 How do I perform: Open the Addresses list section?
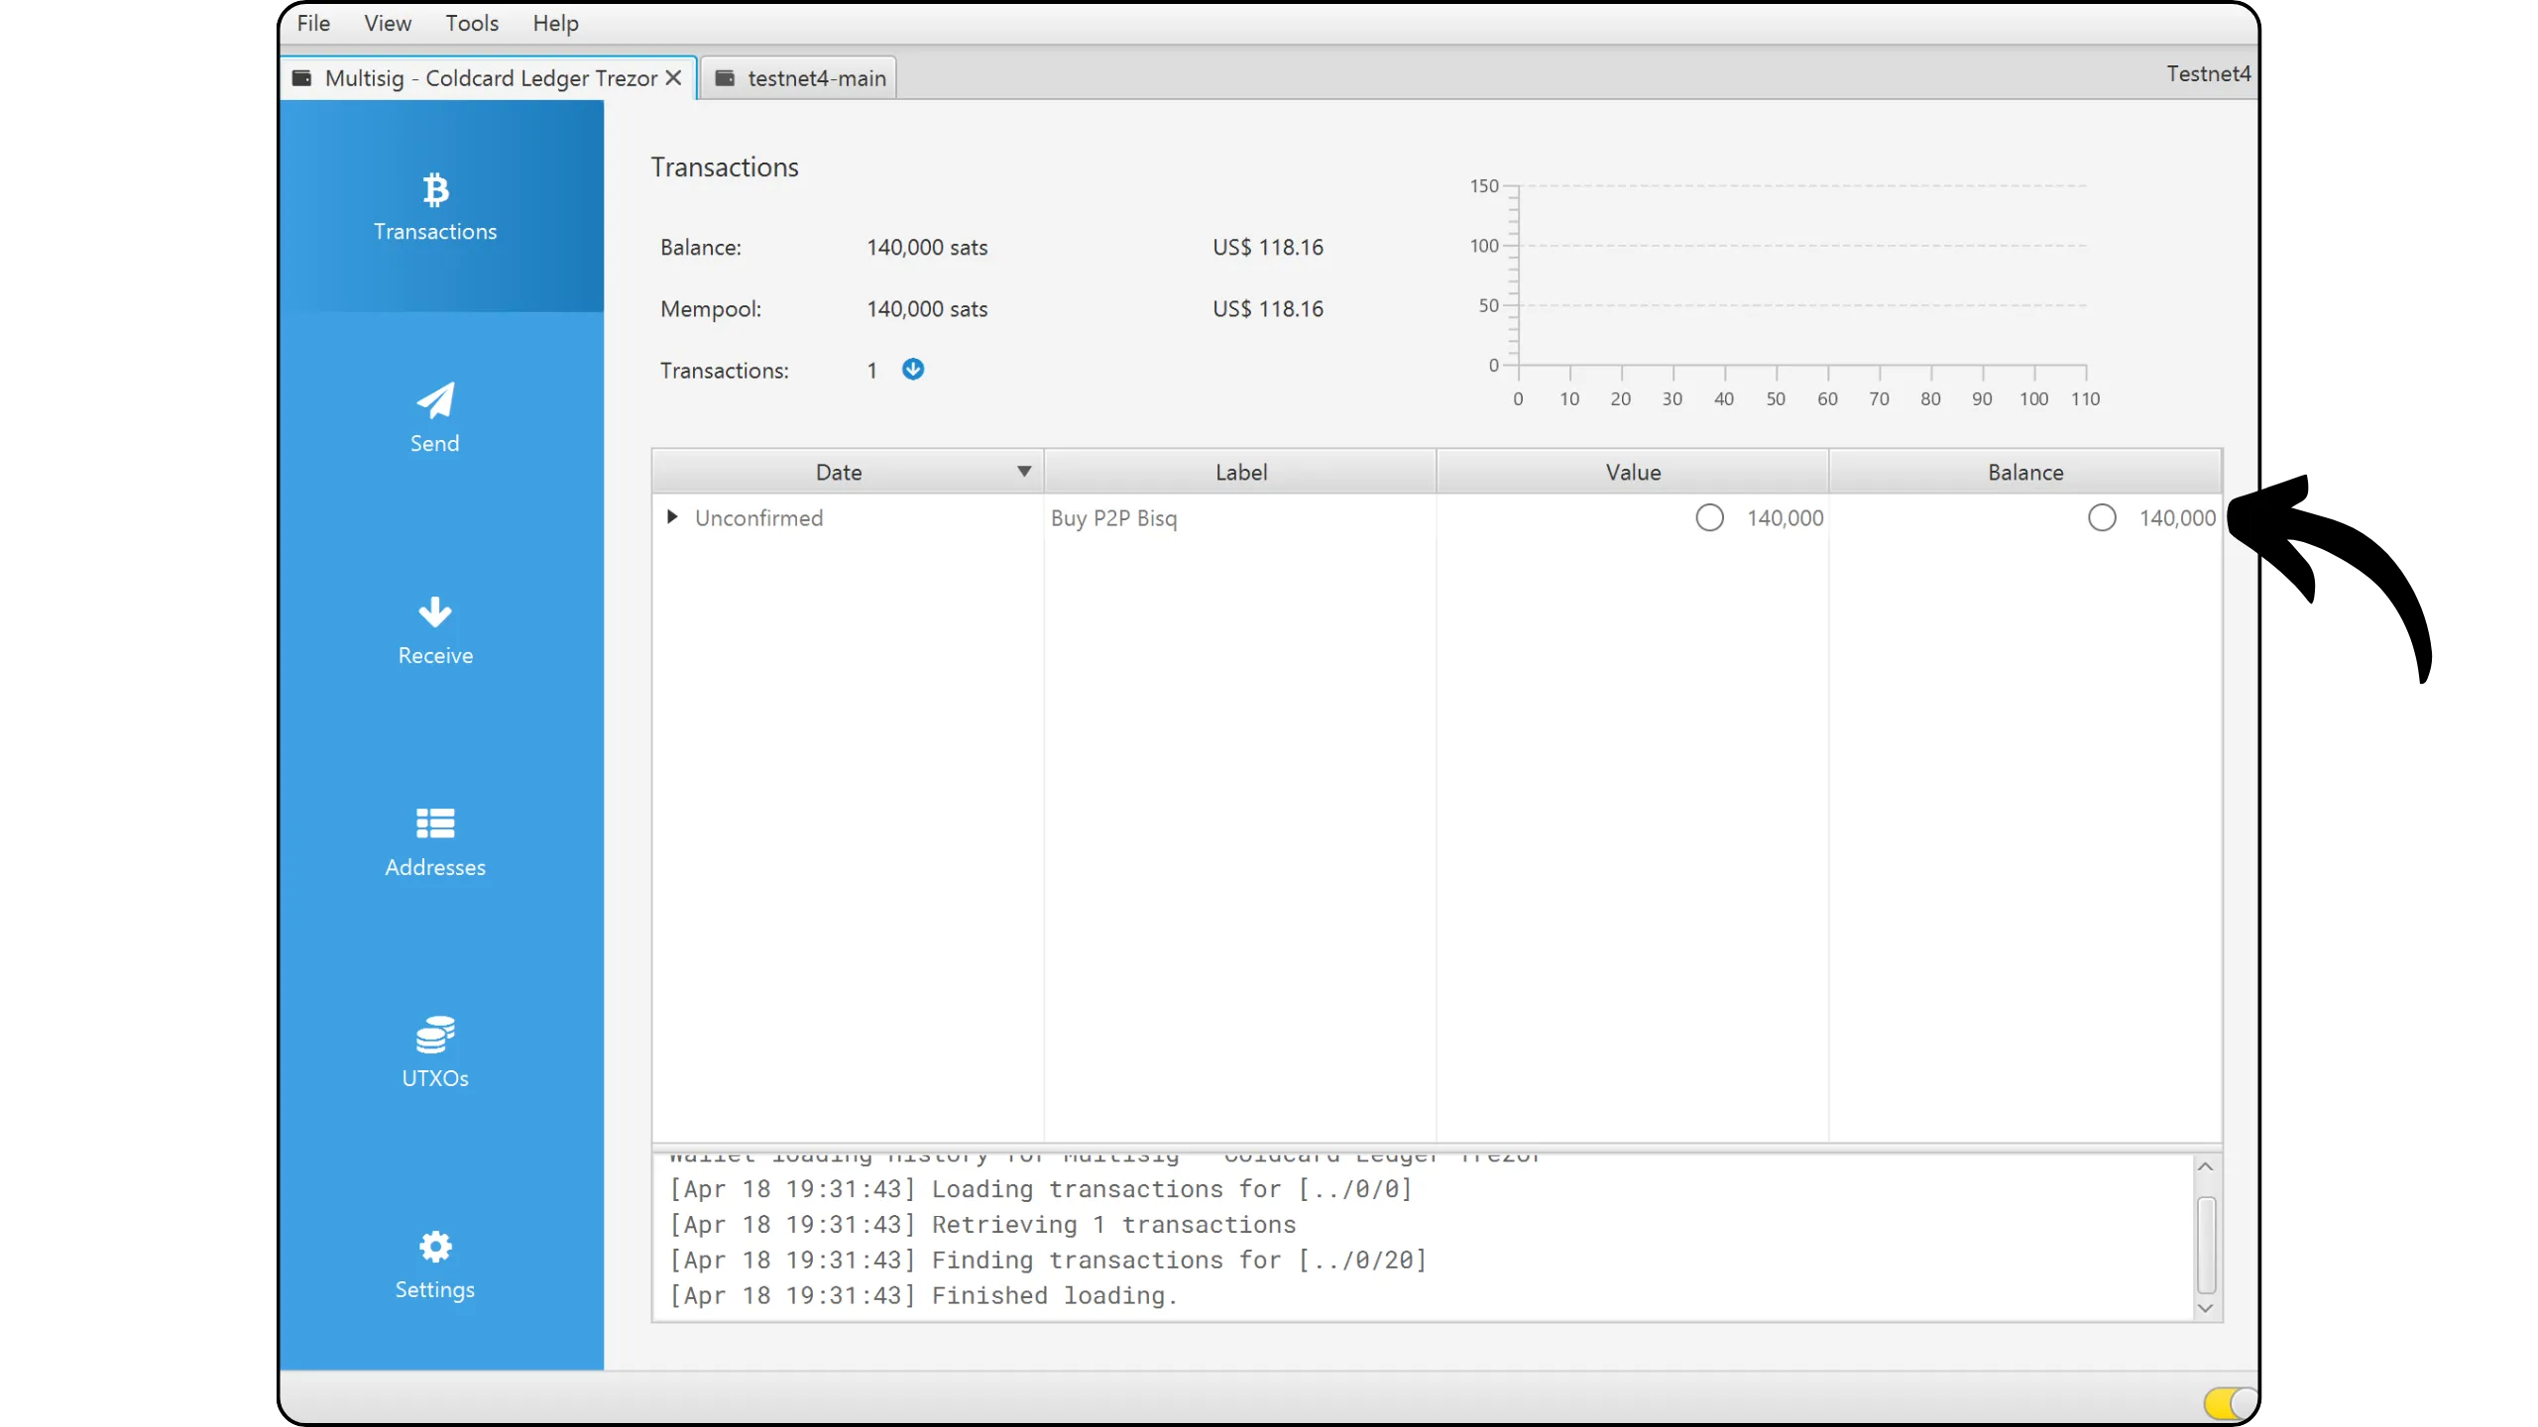pos(435,842)
